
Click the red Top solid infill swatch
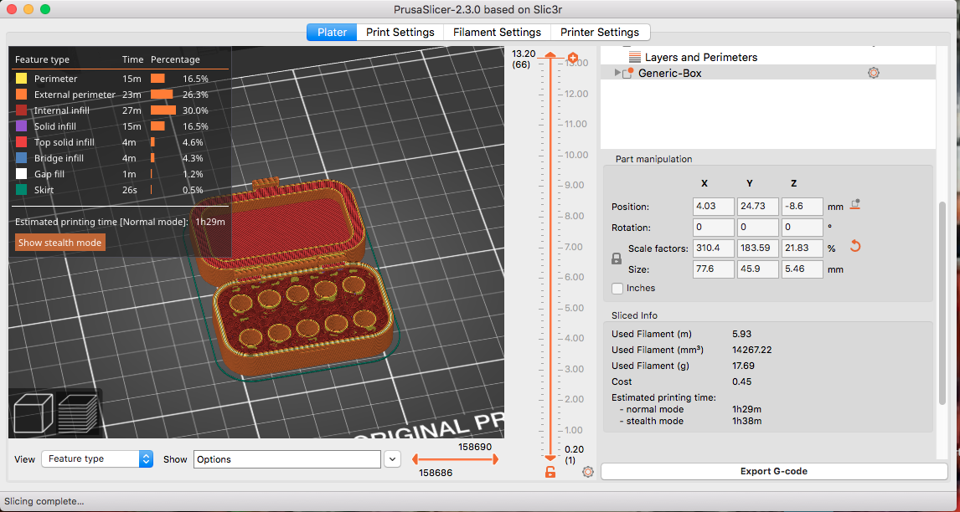point(21,142)
